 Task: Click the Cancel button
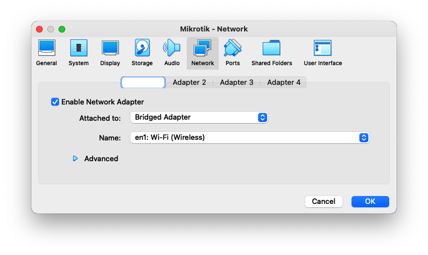(323, 201)
